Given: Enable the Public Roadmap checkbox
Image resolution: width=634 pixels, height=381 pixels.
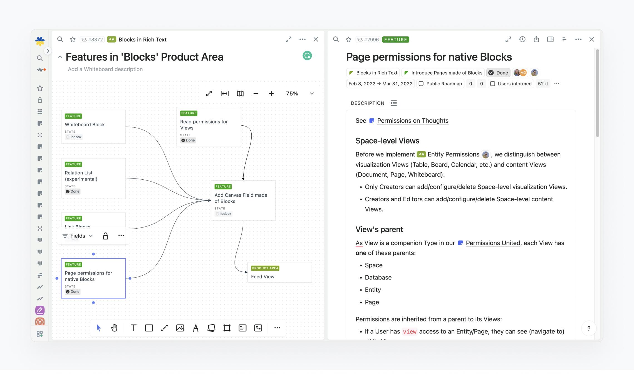Looking at the screenshot, I should 421,83.
